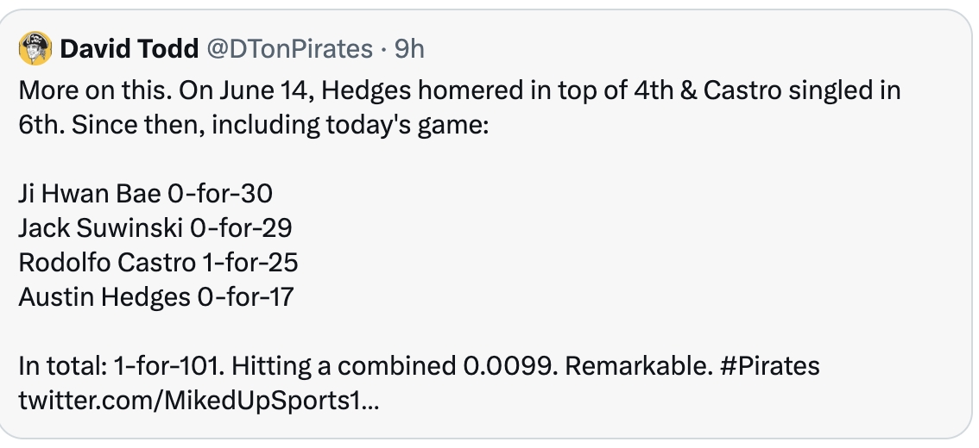Open quoted tweet via blank gap below Hedges line
Viewport: 979px width, 448px height.
point(487,332)
